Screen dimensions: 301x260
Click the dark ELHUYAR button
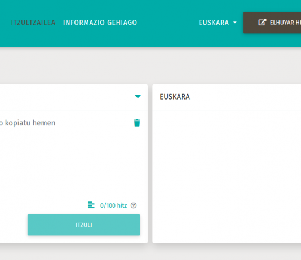[x=272, y=23]
